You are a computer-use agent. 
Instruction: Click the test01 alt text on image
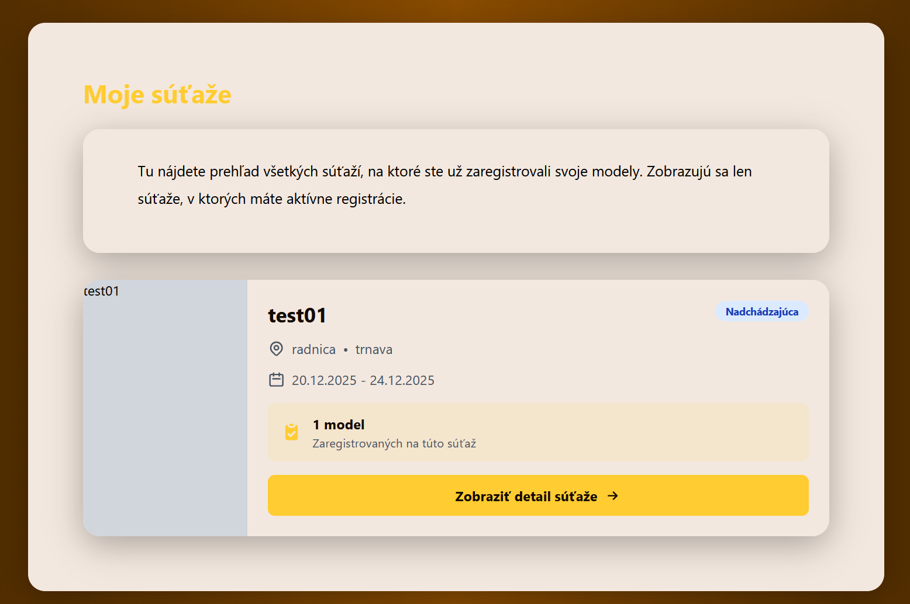point(102,291)
